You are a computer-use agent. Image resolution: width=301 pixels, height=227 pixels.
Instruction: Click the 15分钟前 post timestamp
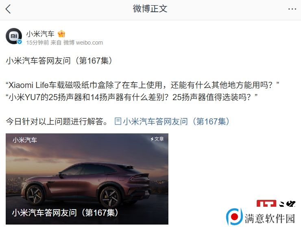point(37,43)
